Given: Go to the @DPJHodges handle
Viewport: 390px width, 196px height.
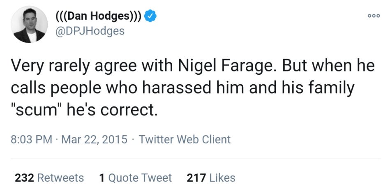Looking at the screenshot, I should point(90,30).
